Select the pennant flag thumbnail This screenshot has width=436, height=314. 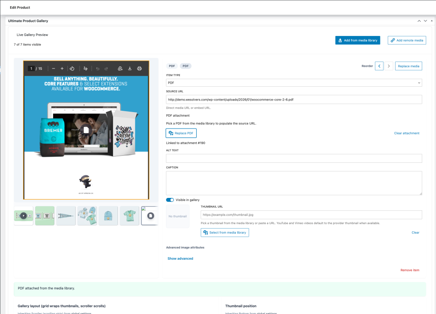[66, 216]
